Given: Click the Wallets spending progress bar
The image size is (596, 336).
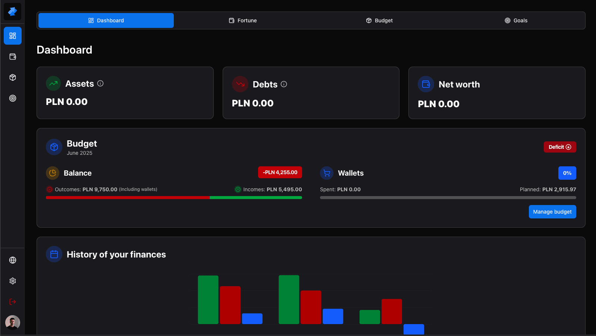Looking at the screenshot, I should coord(448,198).
